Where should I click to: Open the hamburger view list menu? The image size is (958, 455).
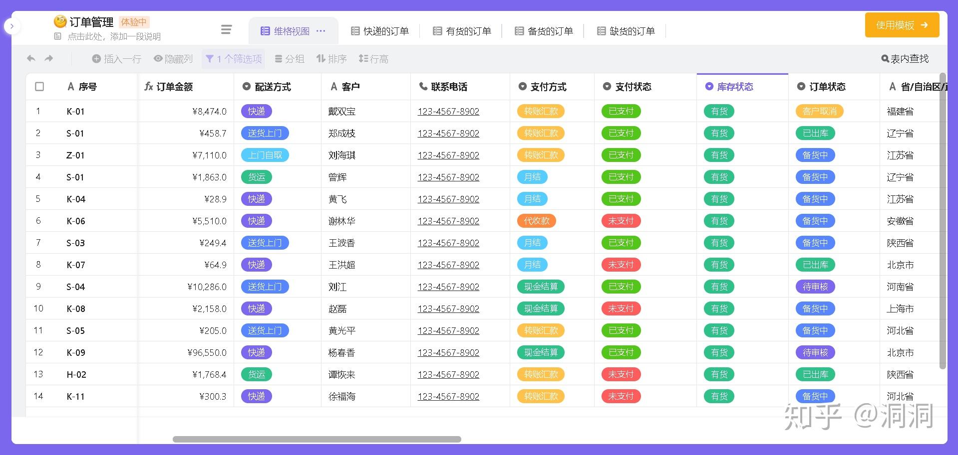point(226,30)
